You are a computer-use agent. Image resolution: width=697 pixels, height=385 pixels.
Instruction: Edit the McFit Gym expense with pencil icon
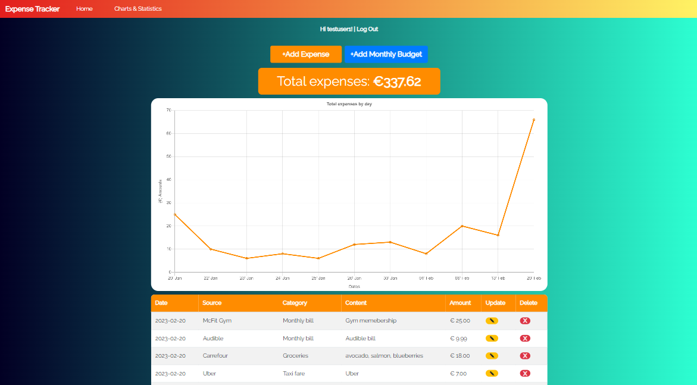click(x=492, y=321)
